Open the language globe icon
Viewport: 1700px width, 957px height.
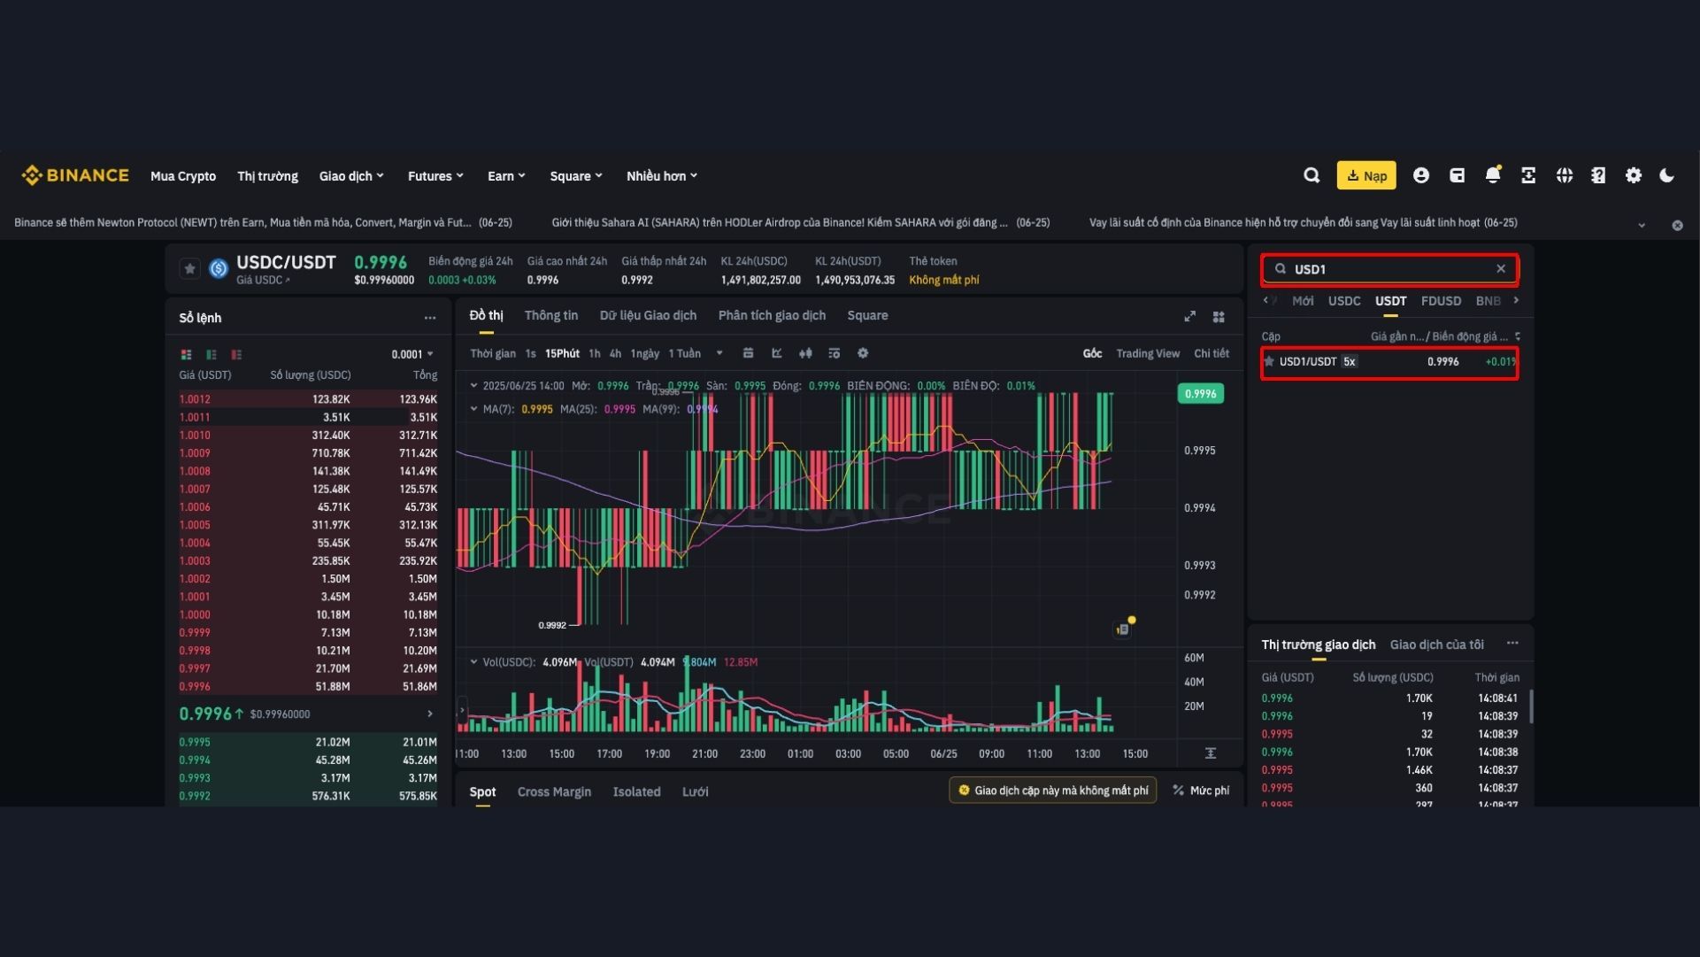pyautogui.click(x=1565, y=175)
